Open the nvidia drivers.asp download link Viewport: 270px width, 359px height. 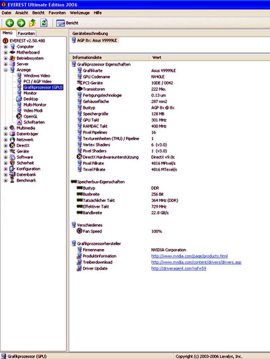coord(196,262)
